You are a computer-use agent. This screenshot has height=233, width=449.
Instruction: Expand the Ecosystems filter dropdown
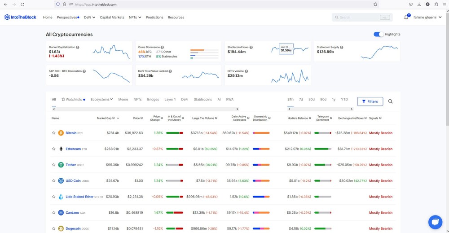pyautogui.click(x=101, y=99)
